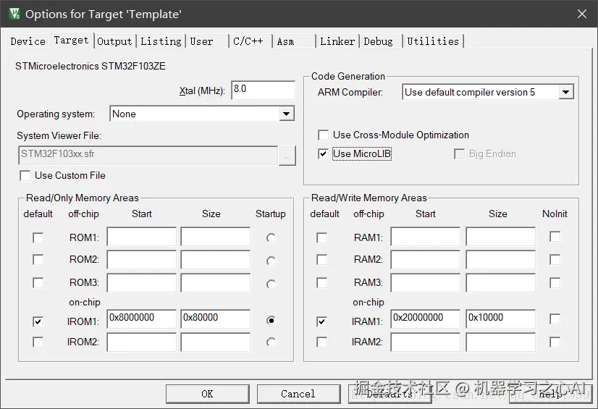Enable NoInit for IRAM1
598x409 pixels.
[555, 319]
